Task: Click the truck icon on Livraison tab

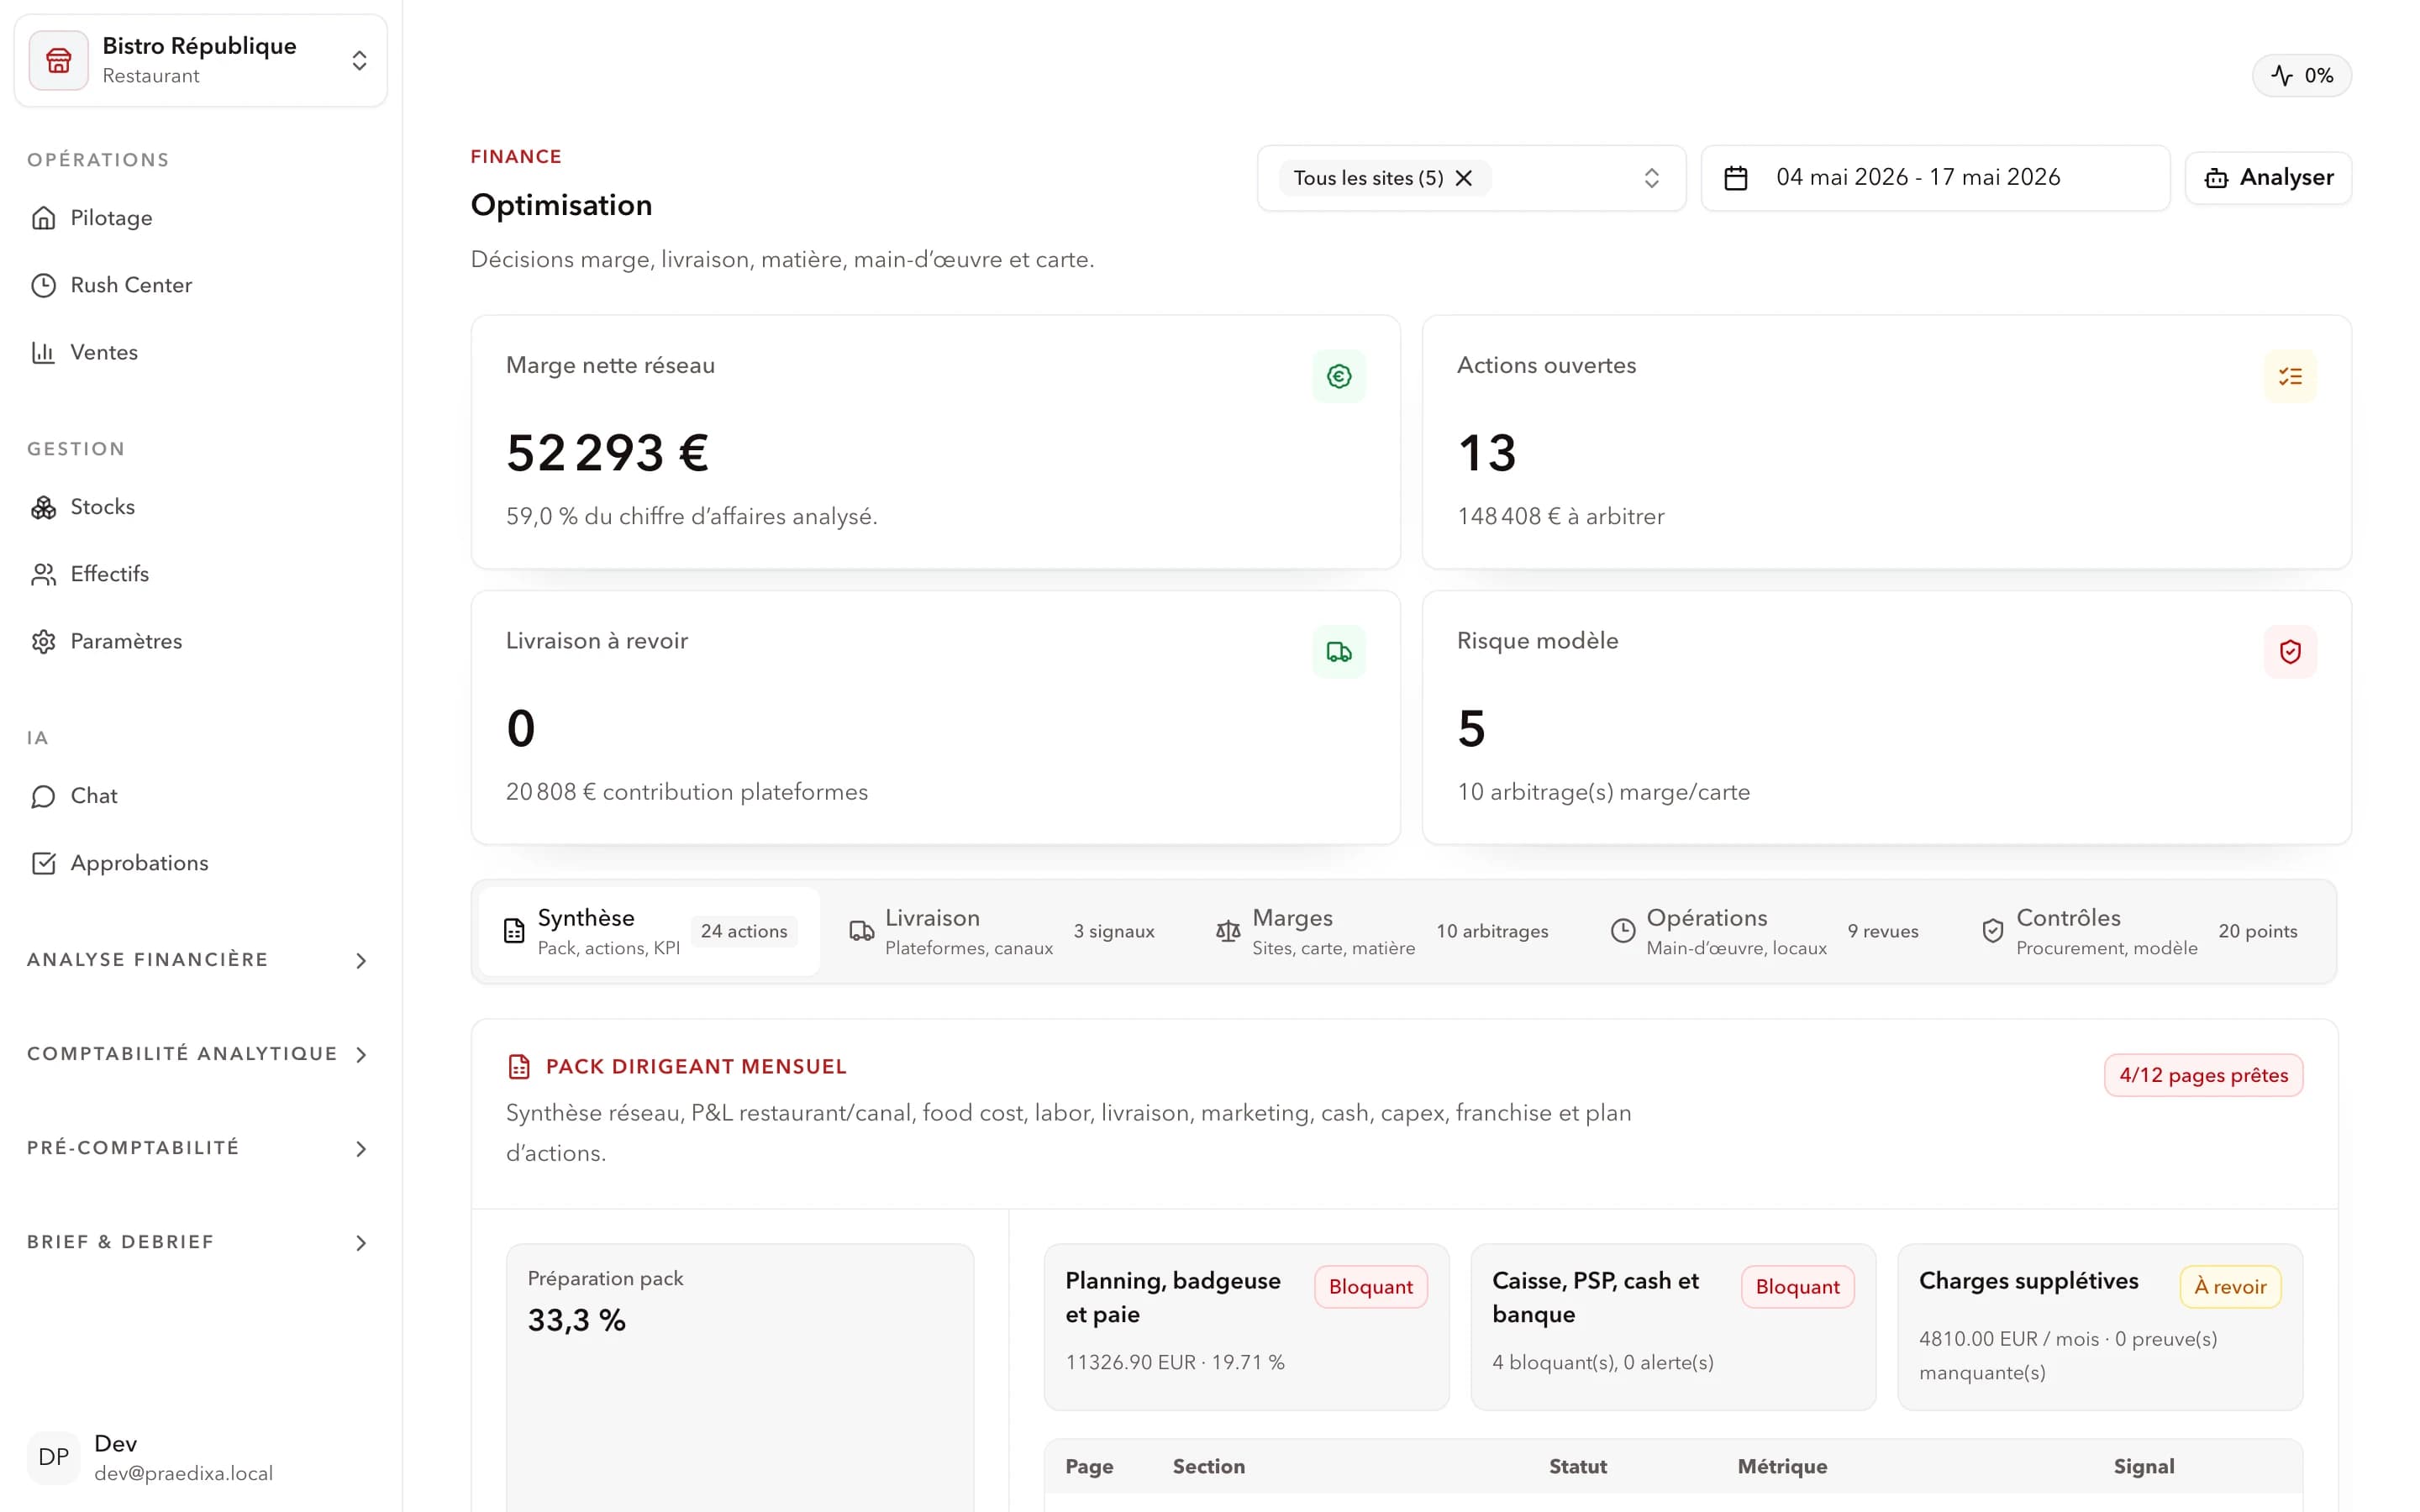Action: tap(861, 931)
